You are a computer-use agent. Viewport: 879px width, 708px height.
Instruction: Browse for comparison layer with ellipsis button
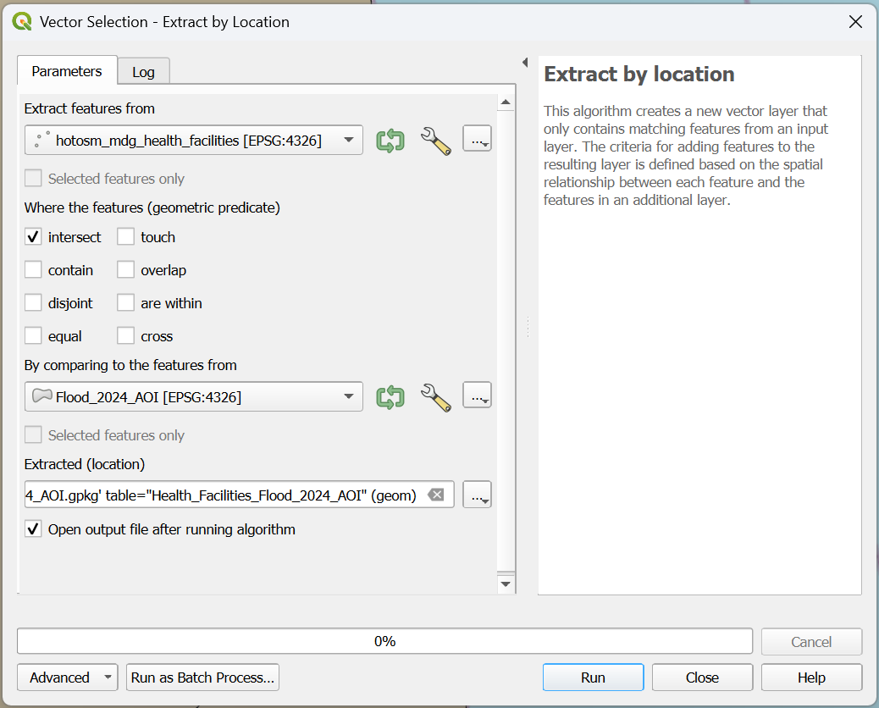coord(477,396)
